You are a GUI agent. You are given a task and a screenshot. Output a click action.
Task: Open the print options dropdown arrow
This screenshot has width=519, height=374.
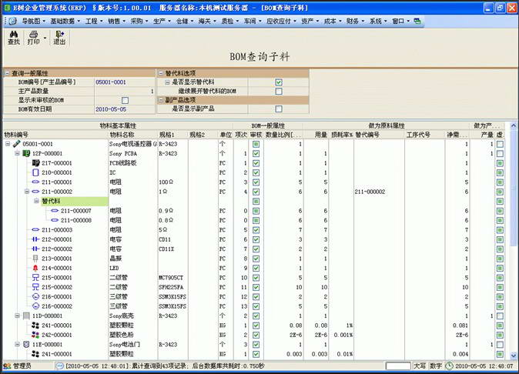coord(45,38)
